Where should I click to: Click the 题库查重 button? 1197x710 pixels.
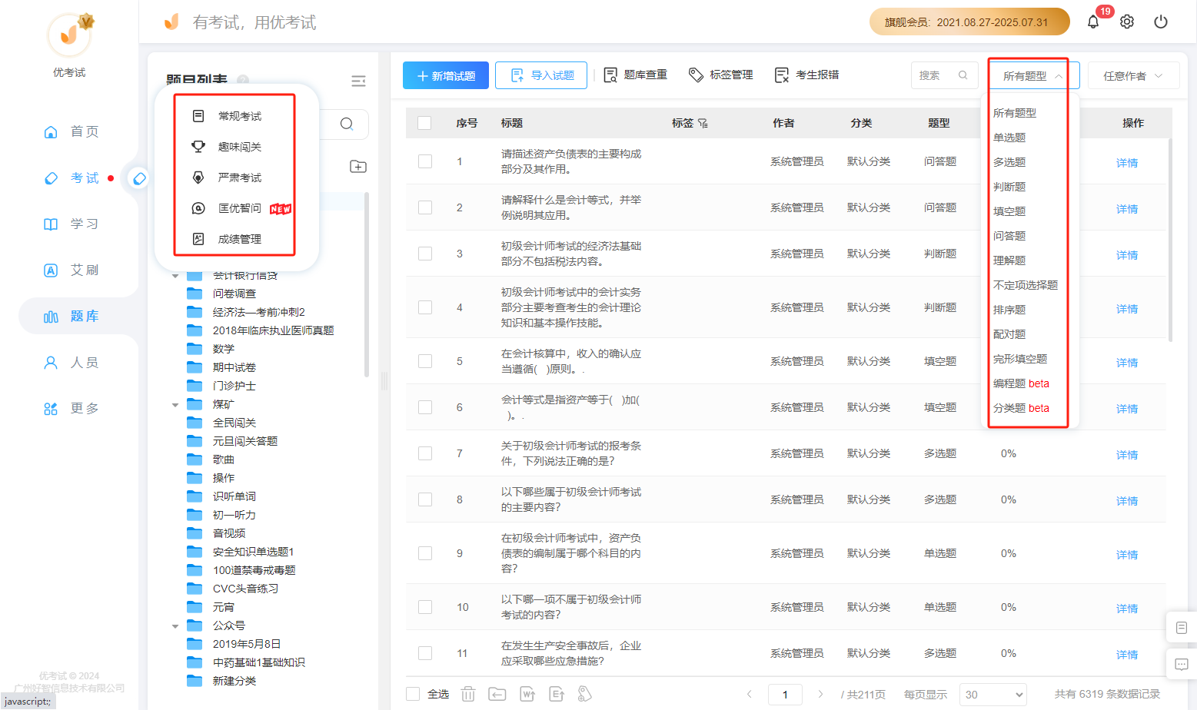click(x=636, y=75)
